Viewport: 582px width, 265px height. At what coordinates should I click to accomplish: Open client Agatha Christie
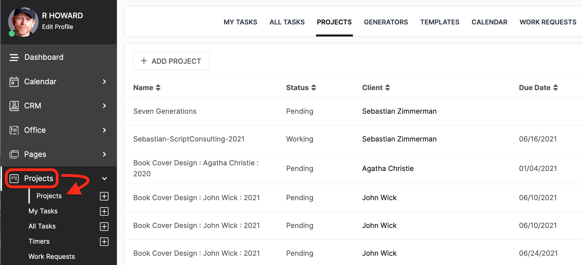(x=388, y=169)
